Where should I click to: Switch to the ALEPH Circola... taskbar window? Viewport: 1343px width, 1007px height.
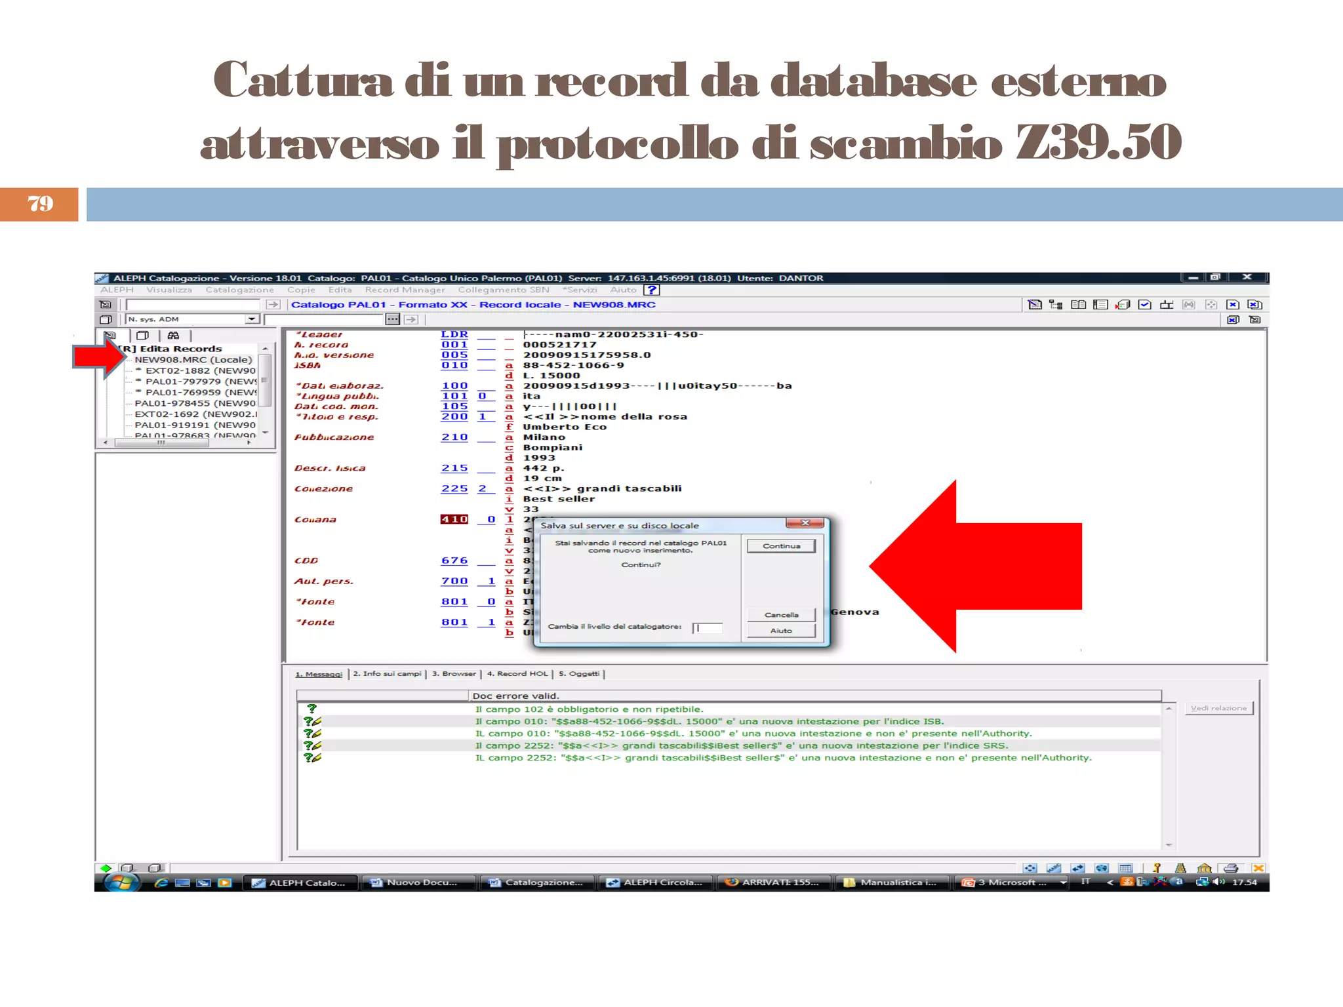point(655,882)
